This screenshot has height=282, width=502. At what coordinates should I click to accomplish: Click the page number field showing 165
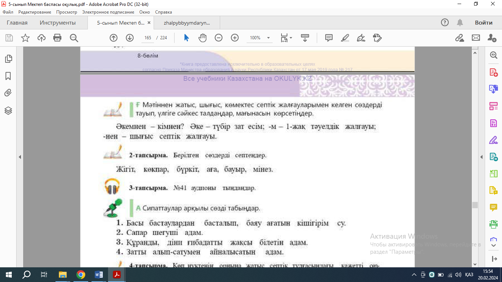tap(148, 38)
